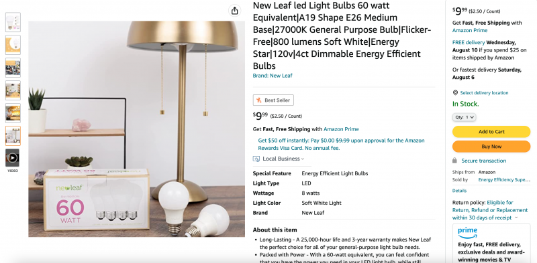537x263 pixels.
Task: Click Select delivery location link
Action: 484,92
